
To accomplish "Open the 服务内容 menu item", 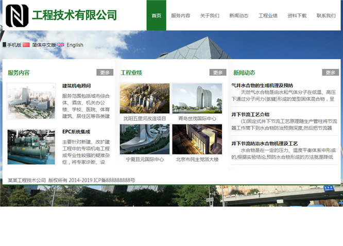I will pos(180,15).
